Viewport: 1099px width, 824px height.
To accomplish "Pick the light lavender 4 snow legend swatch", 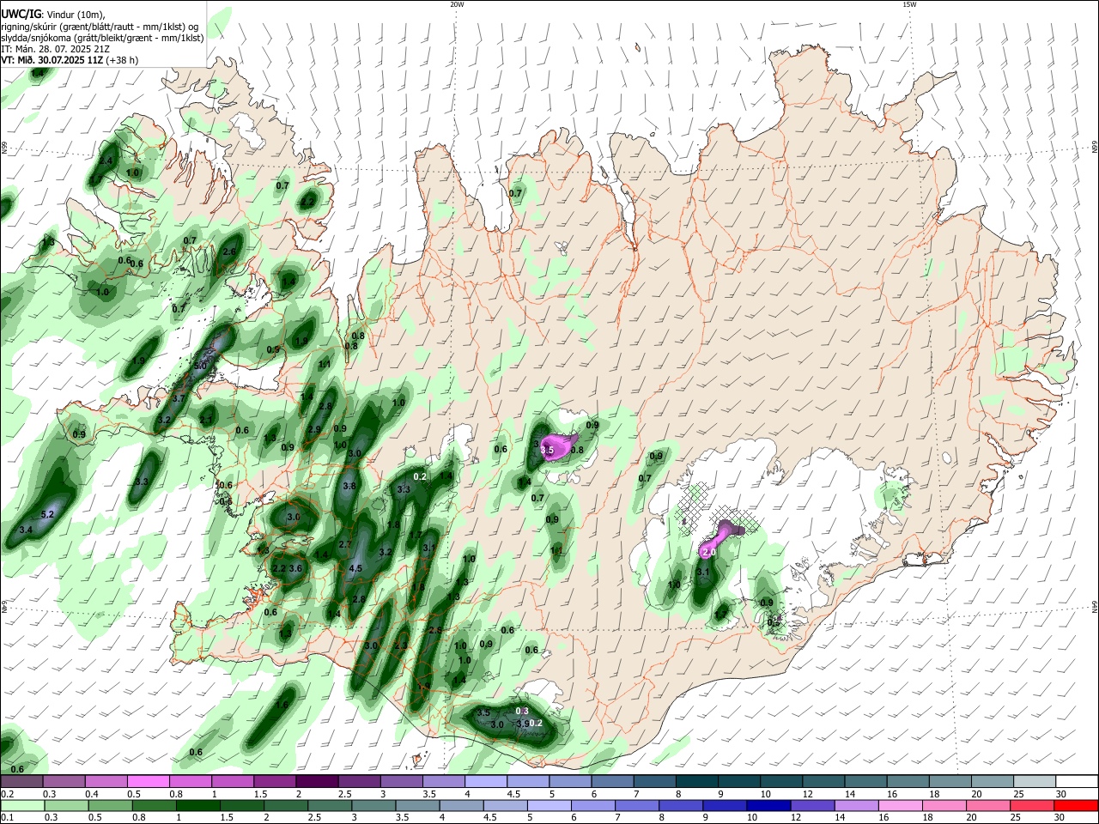I will (486, 781).
